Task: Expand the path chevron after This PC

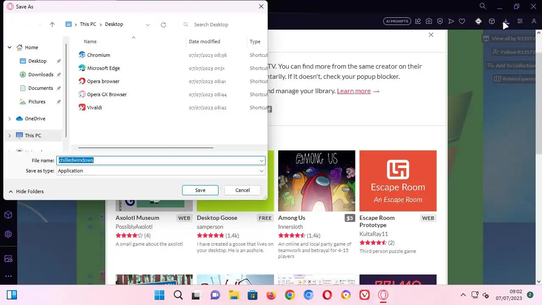Action: click(101, 25)
